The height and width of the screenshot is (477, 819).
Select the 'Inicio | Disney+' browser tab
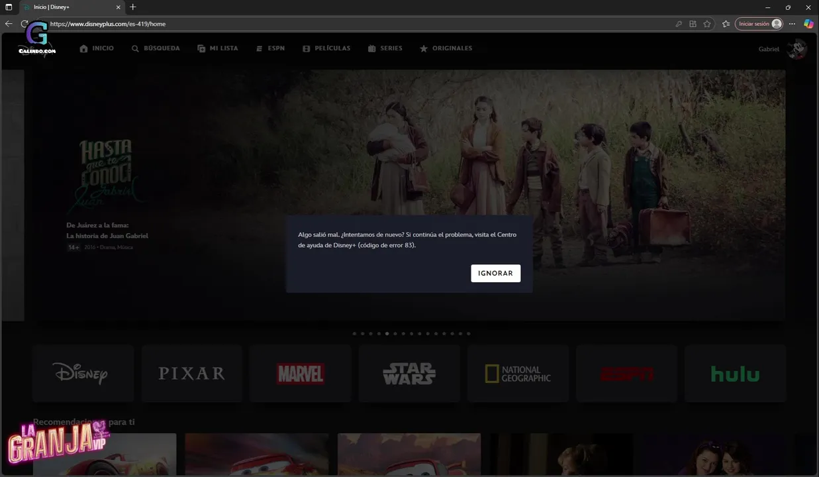[72, 7]
